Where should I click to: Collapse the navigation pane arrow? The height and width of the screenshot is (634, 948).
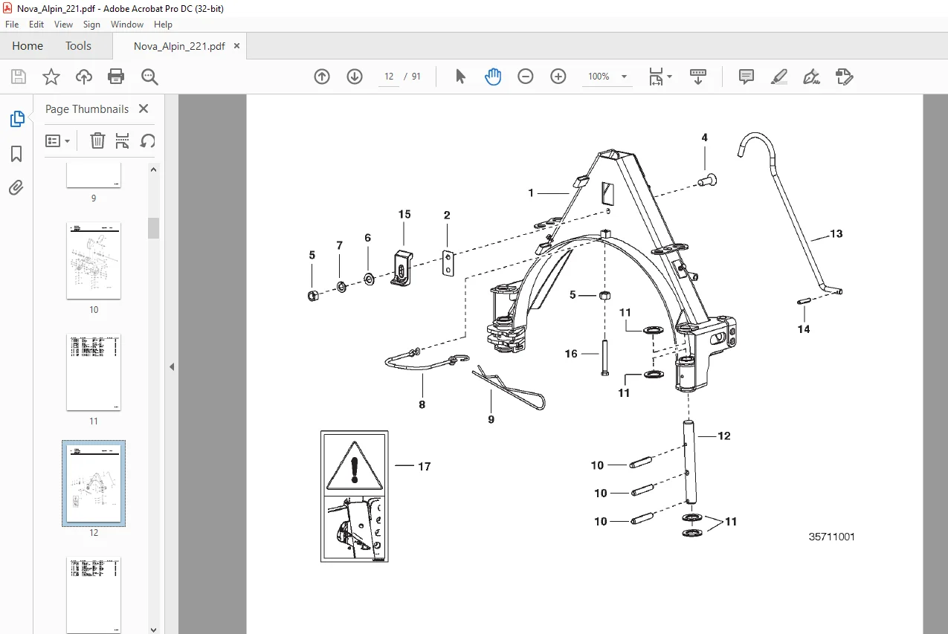(172, 366)
